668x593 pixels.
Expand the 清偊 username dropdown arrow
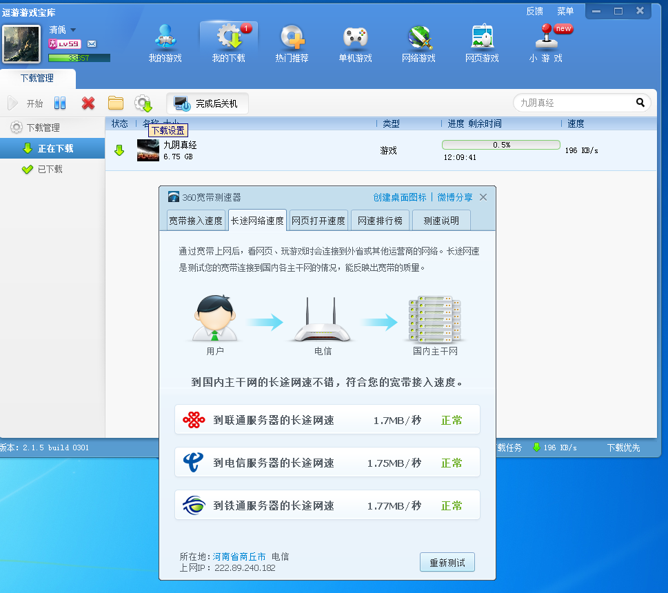(73, 30)
